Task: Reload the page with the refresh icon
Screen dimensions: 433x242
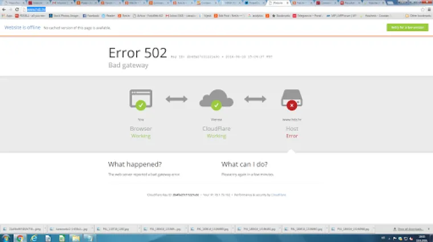Action: [x=17, y=10]
